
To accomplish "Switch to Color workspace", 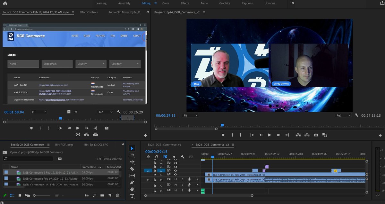I will pyautogui.click(x=166, y=3).
